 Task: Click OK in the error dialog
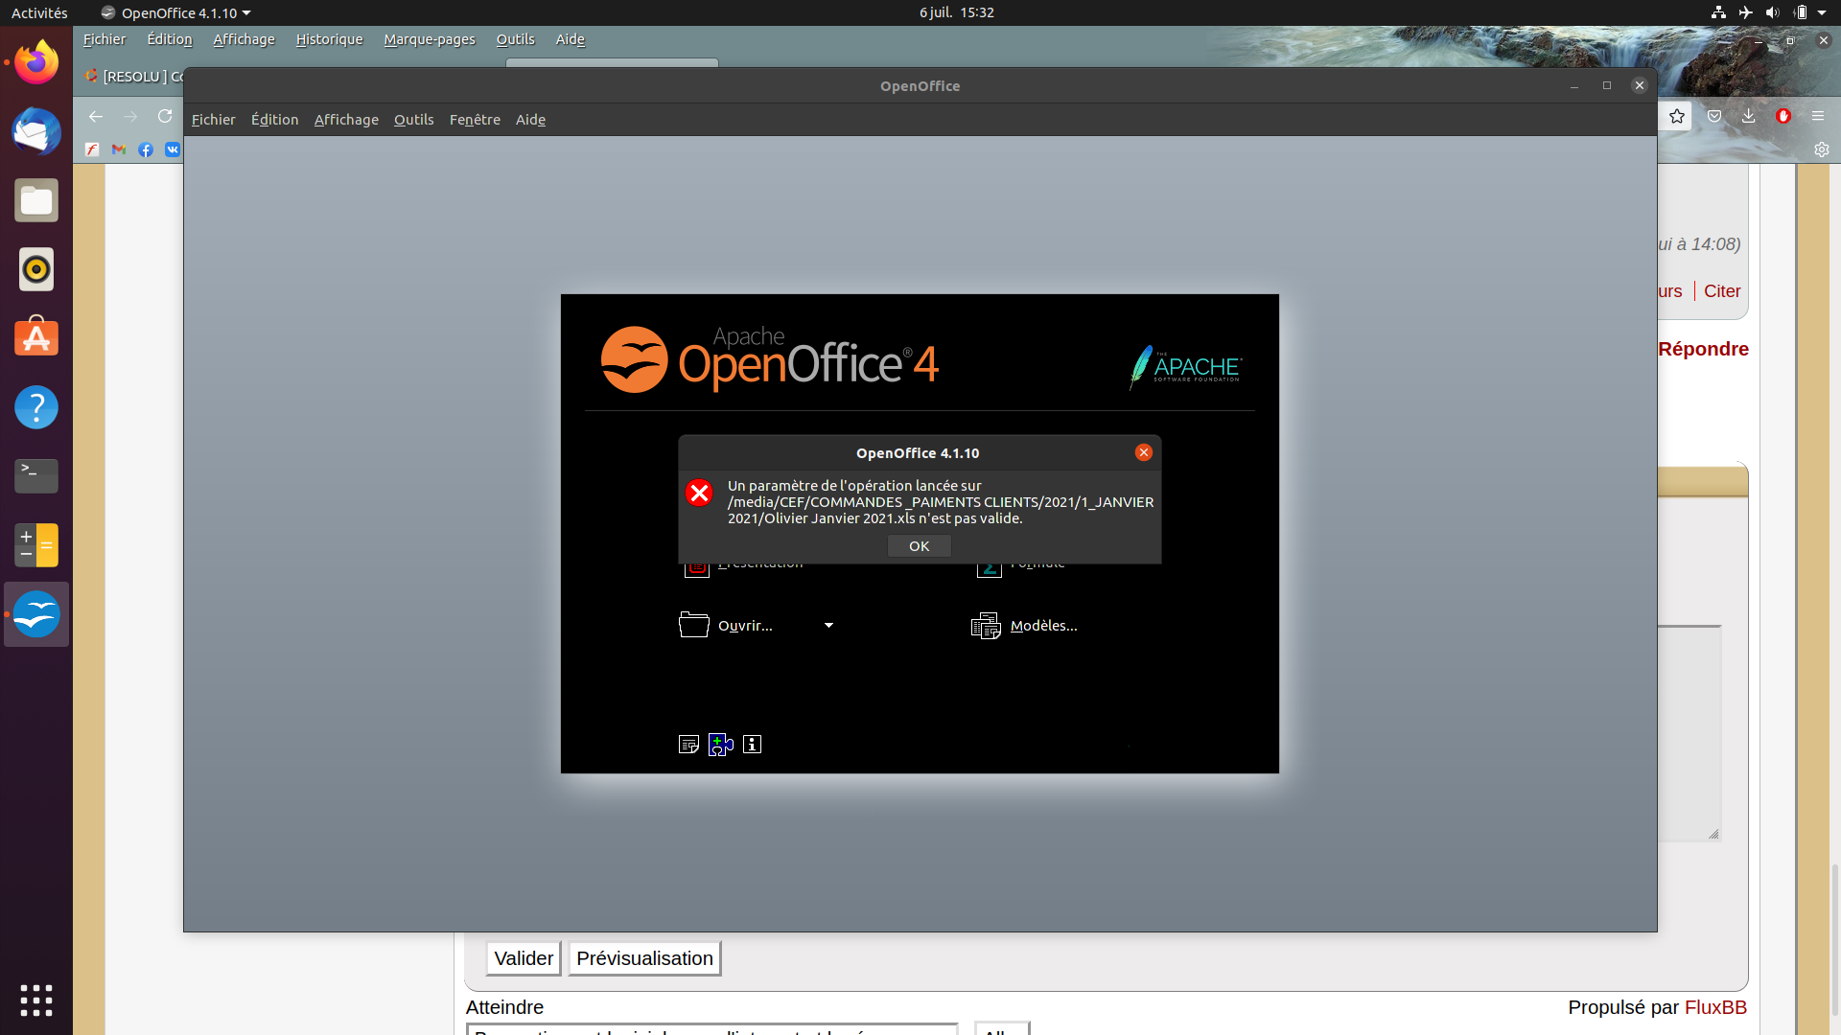[x=919, y=546]
